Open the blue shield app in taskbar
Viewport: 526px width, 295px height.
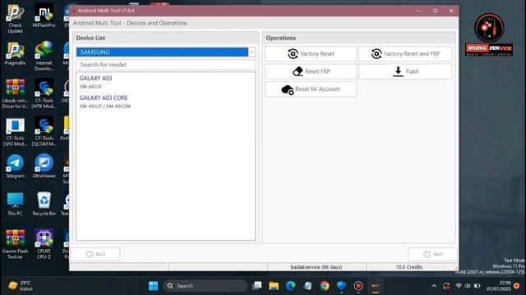[x=341, y=286]
